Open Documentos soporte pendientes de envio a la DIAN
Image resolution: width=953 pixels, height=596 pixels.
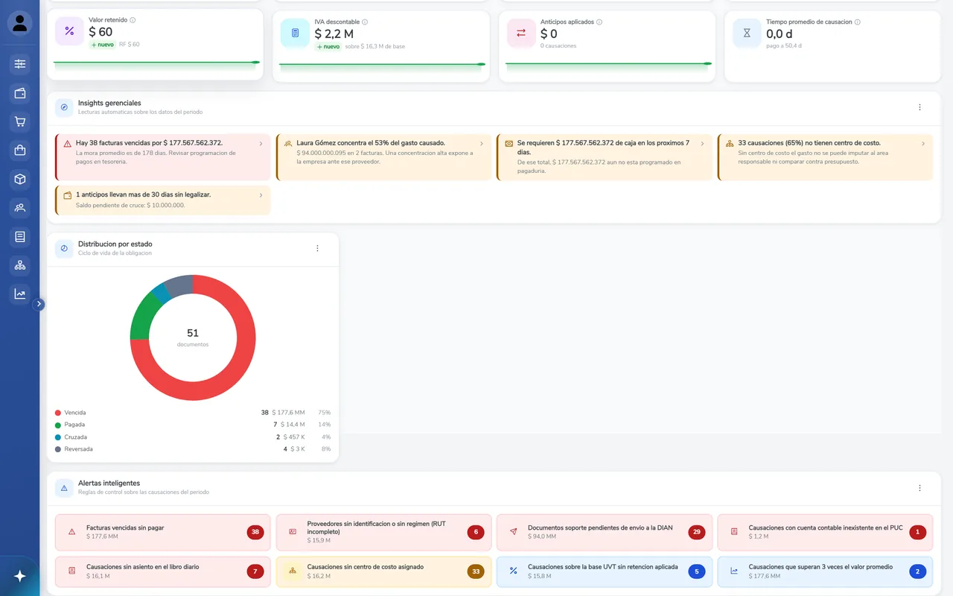pyautogui.click(x=605, y=532)
